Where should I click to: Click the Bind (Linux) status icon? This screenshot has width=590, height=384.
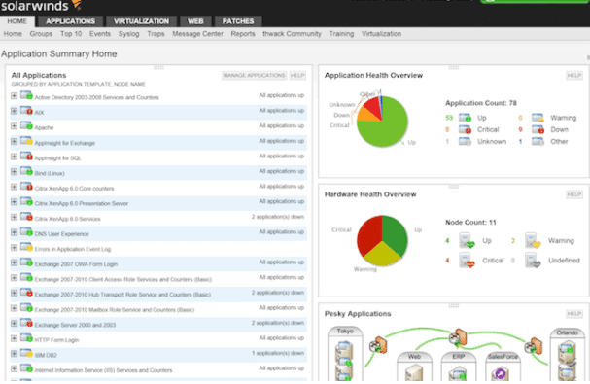(26, 171)
